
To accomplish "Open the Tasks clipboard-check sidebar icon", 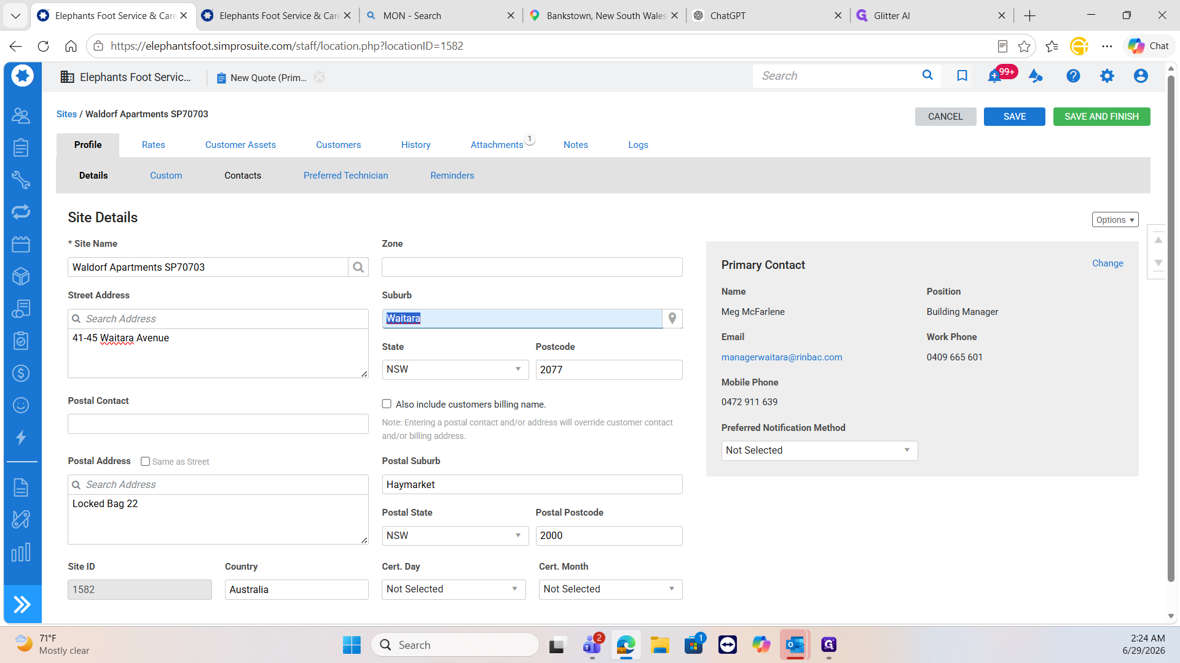I will 21,341.
